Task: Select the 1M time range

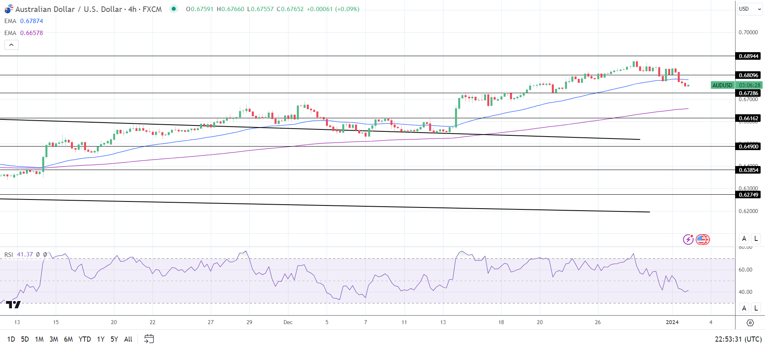Action: tap(39, 339)
